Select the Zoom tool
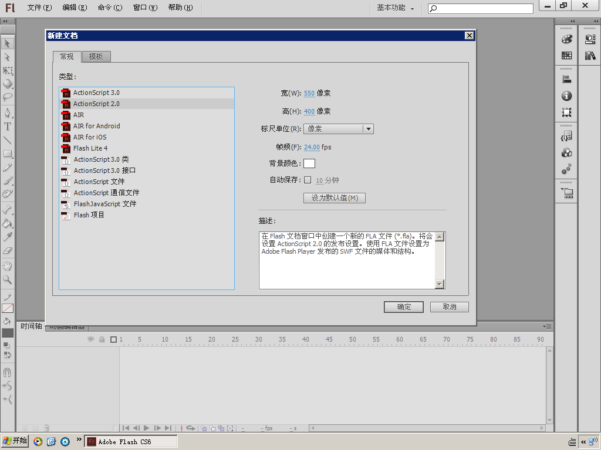This screenshot has height=450, width=601. pos(7,279)
